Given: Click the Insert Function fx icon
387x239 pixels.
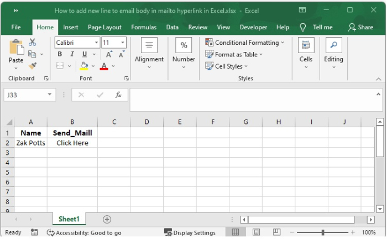Looking at the screenshot, I should pyautogui.click(x=118, y=95).
